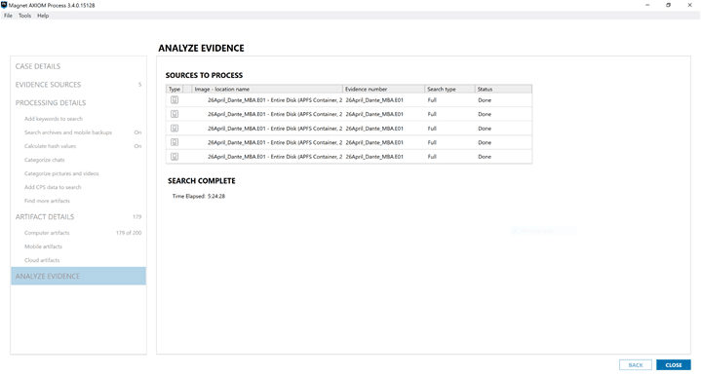
Task: Select Cloud artifacts item
Action: coord(42,260)
